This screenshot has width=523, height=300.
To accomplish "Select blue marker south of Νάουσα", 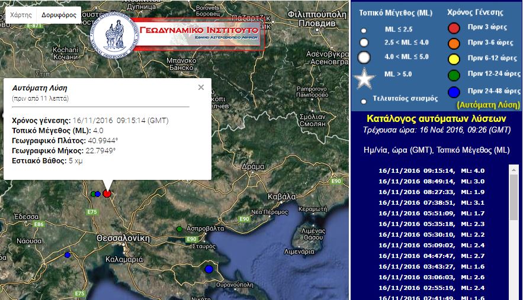I will click(68, 255).
